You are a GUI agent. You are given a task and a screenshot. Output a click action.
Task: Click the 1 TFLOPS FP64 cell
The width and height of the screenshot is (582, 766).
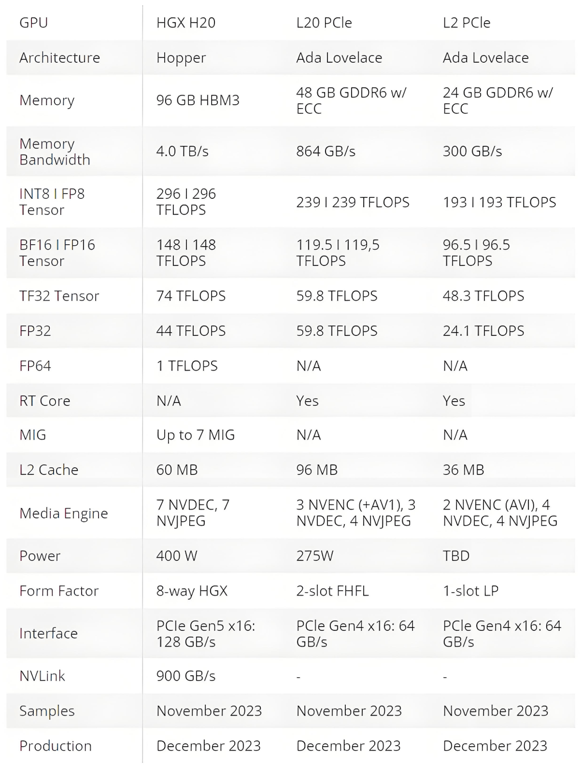coord(187,366)
